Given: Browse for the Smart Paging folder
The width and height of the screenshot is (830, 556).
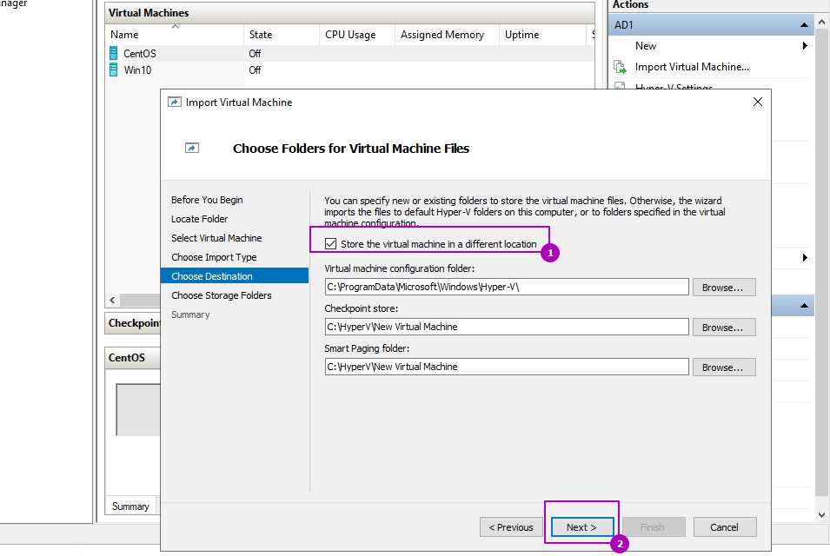Looking at the screenshot, I should point(723,367).
